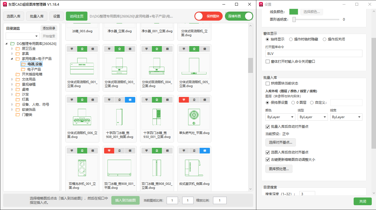The image size is (376, 210).
Task: Select the 操作后关闭 radio button
Action: pyautogui.click(x=325, y=39)
